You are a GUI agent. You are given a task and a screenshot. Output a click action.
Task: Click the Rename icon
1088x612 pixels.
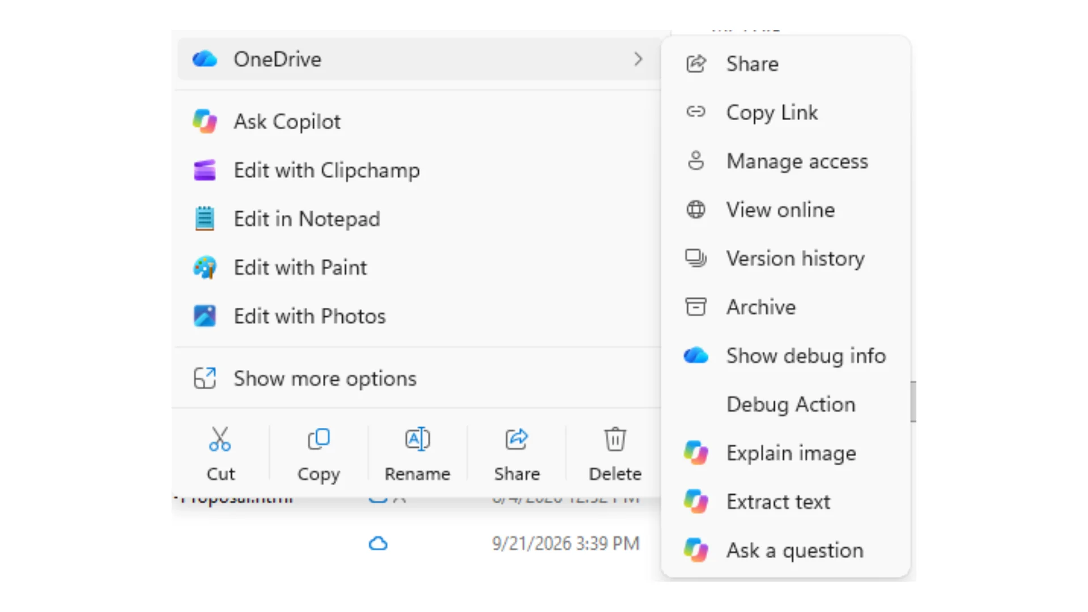pos(418,439)
